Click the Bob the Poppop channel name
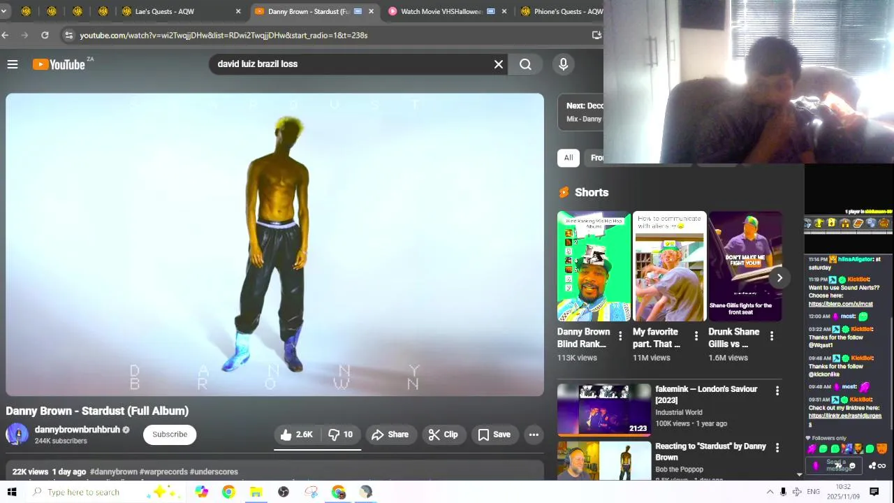 [x=679, y=469]
